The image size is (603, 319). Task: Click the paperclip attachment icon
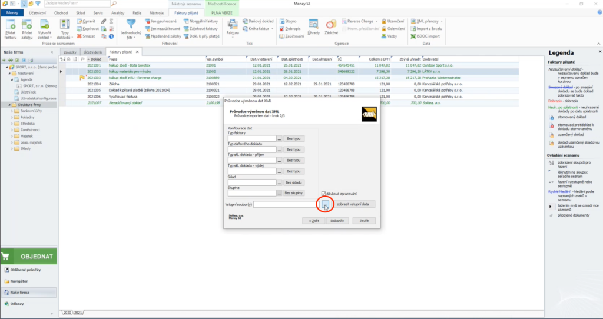[104, 22]
